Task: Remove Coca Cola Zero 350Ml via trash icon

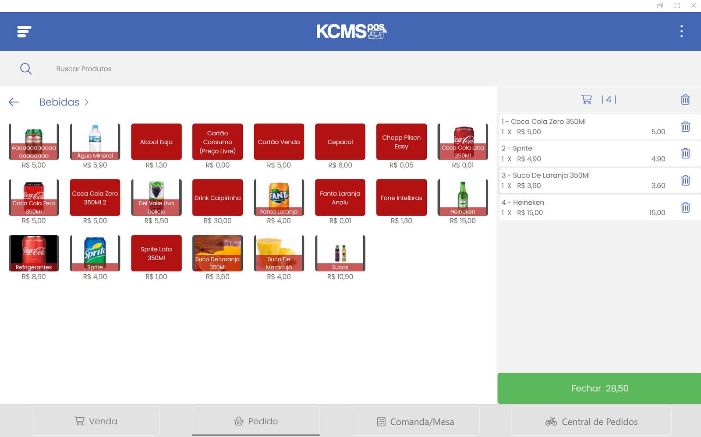Action: tap(686, 126)
